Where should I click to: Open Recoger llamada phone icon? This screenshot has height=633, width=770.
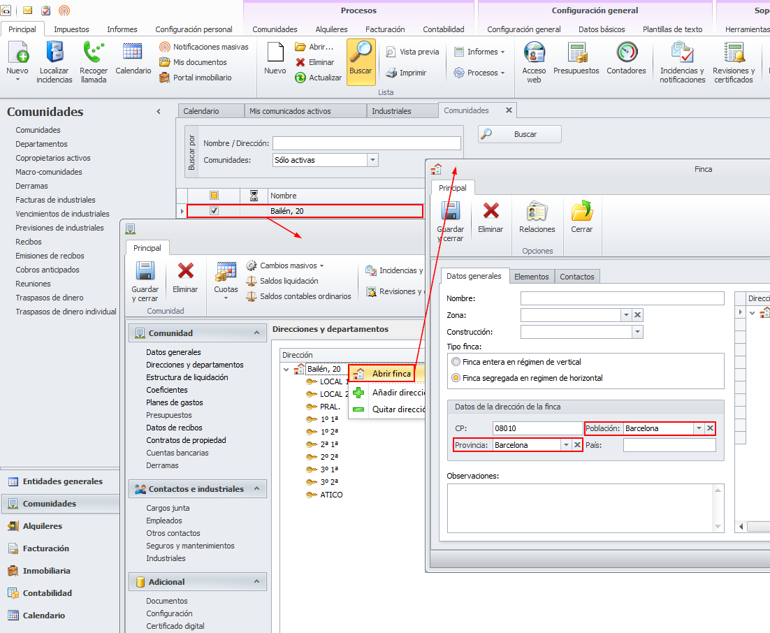coord(94,53)
